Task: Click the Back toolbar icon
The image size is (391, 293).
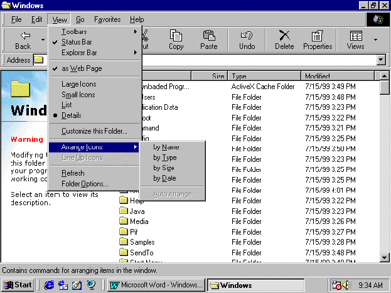Action: pyautogui.click(x=23, y=40)
